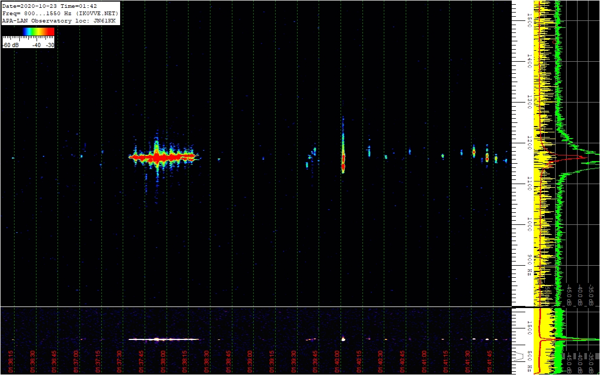Select the 01:39:00 time marker

coord(250,361)
